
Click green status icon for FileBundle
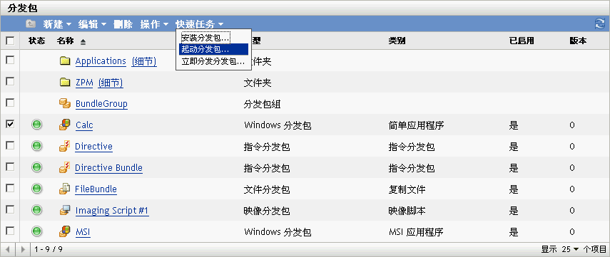36,189
